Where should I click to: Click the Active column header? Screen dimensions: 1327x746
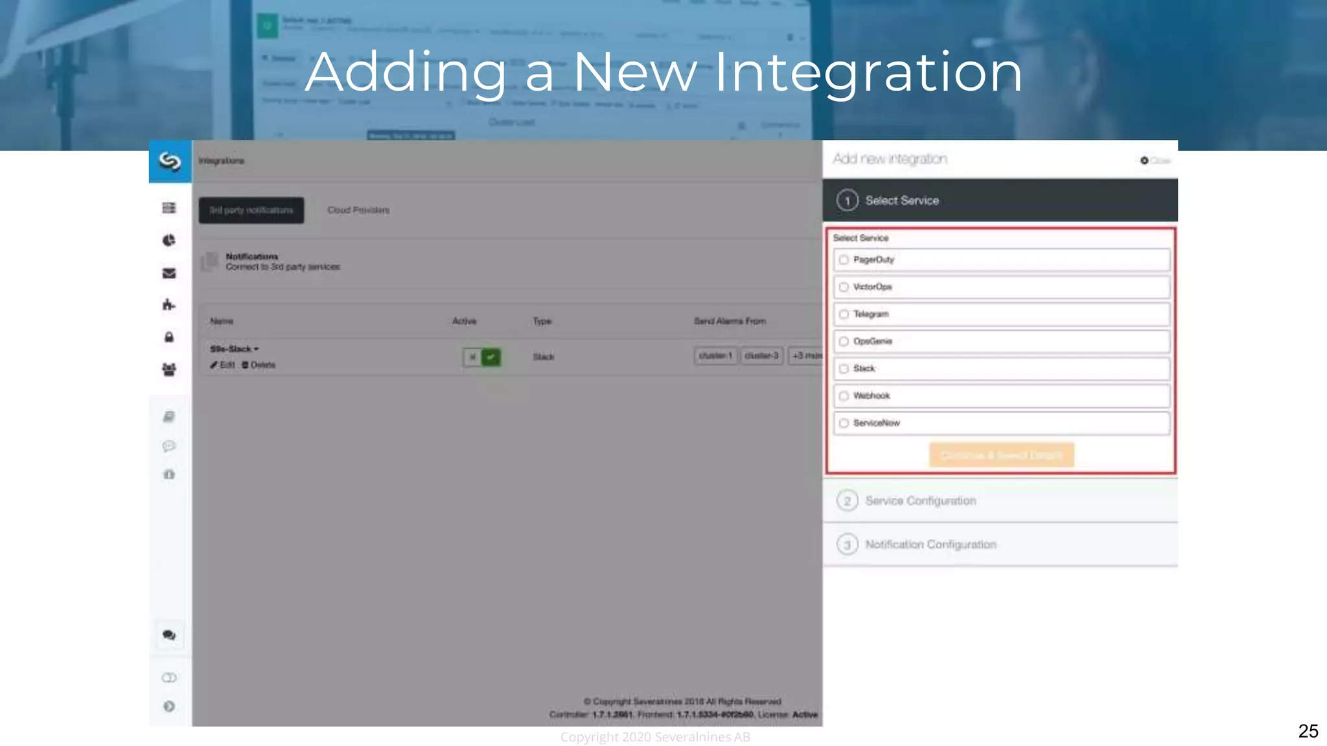pos(464,321)
